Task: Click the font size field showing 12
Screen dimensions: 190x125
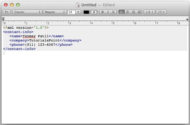Action: click(72, 12)
